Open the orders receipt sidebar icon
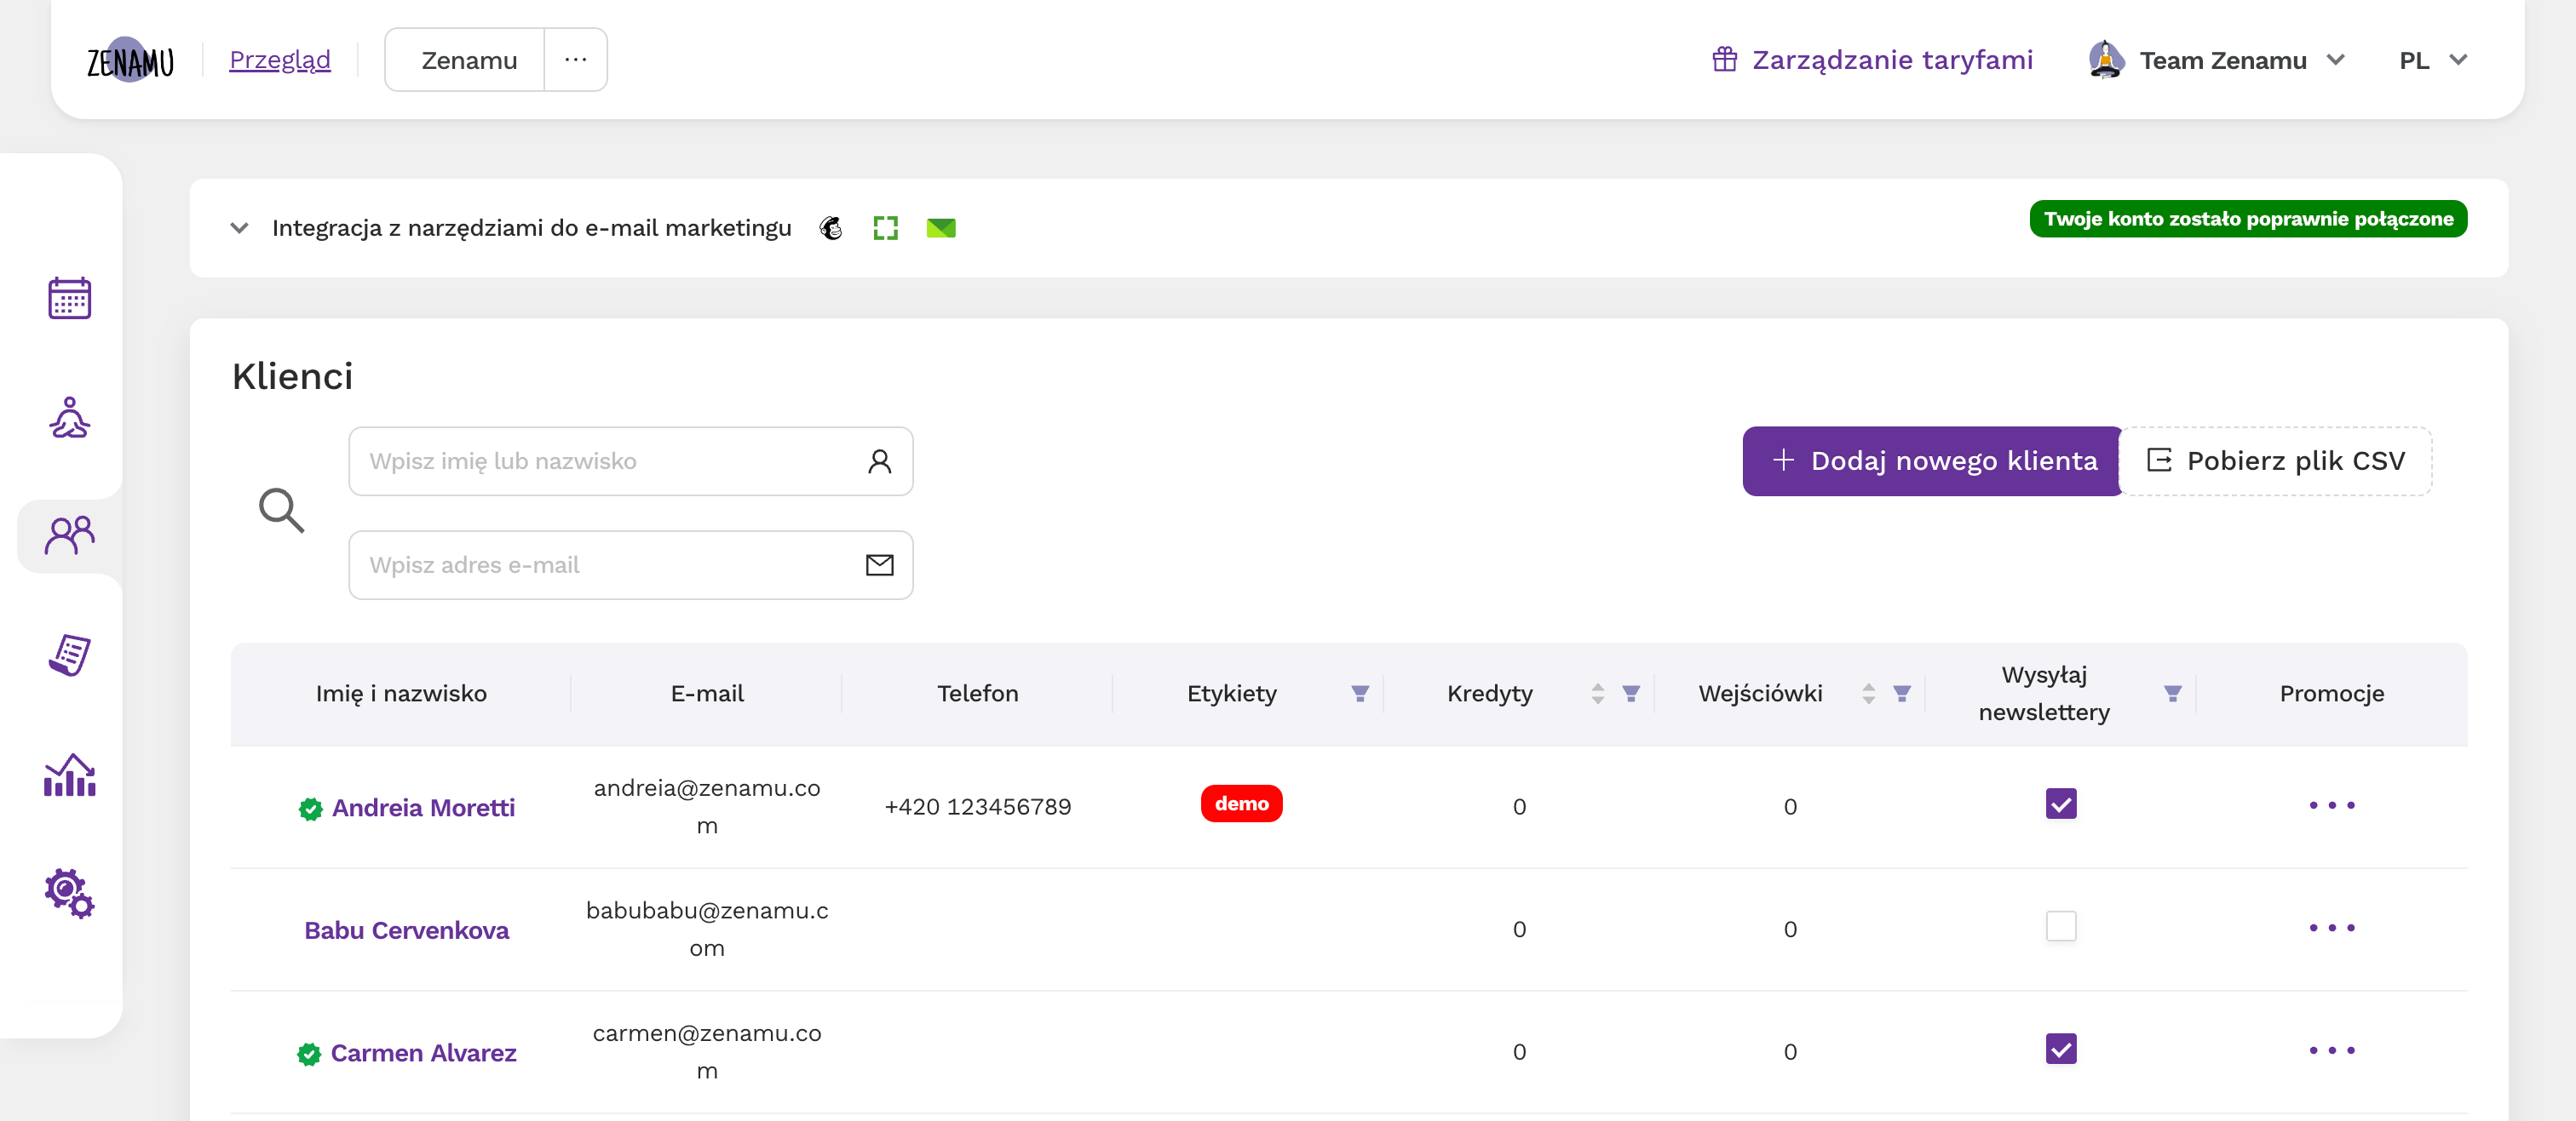Viewport: 2576px width, 1121px height. point(70,655)
